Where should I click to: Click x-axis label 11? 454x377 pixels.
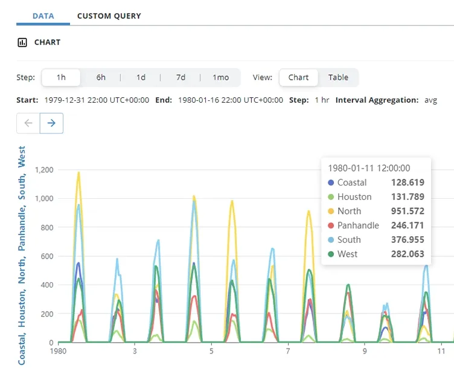tap(441, 351)
